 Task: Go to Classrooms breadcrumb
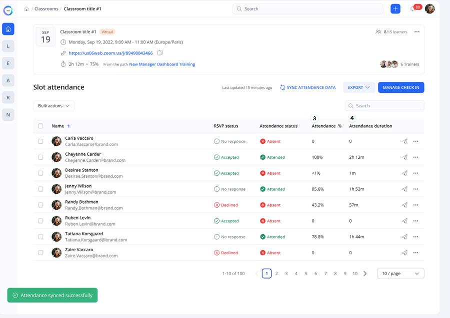point(46,9)
